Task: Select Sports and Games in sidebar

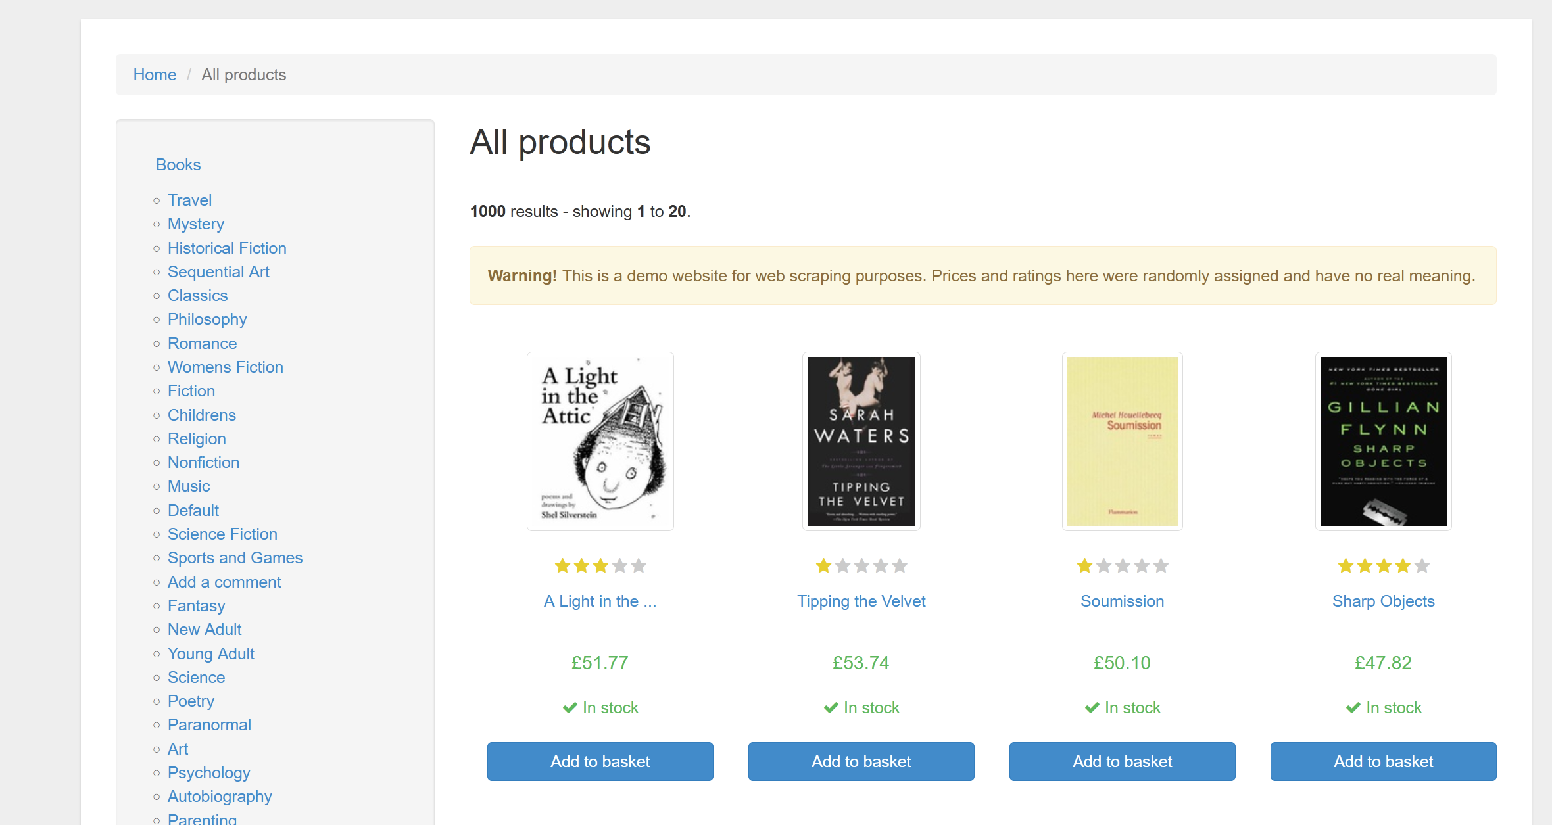Action: coord(235,558)
